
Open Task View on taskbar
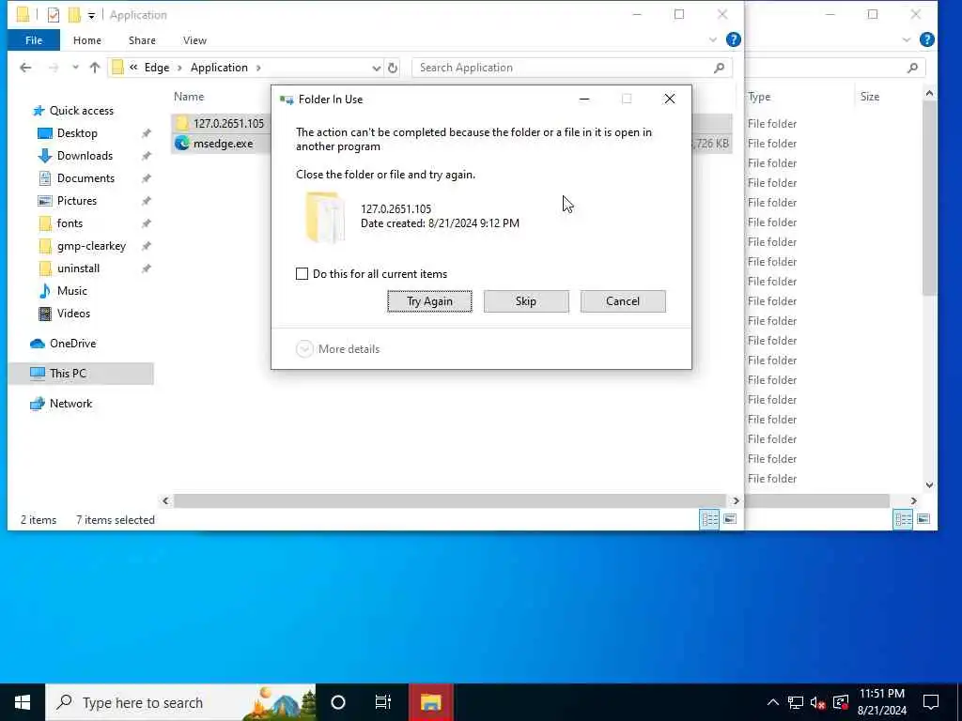point(383,702)
